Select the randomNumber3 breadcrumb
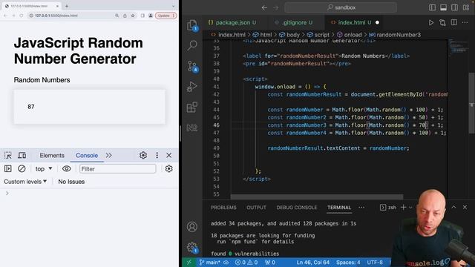This screenshot has height=267, width=475. point(395,35)
